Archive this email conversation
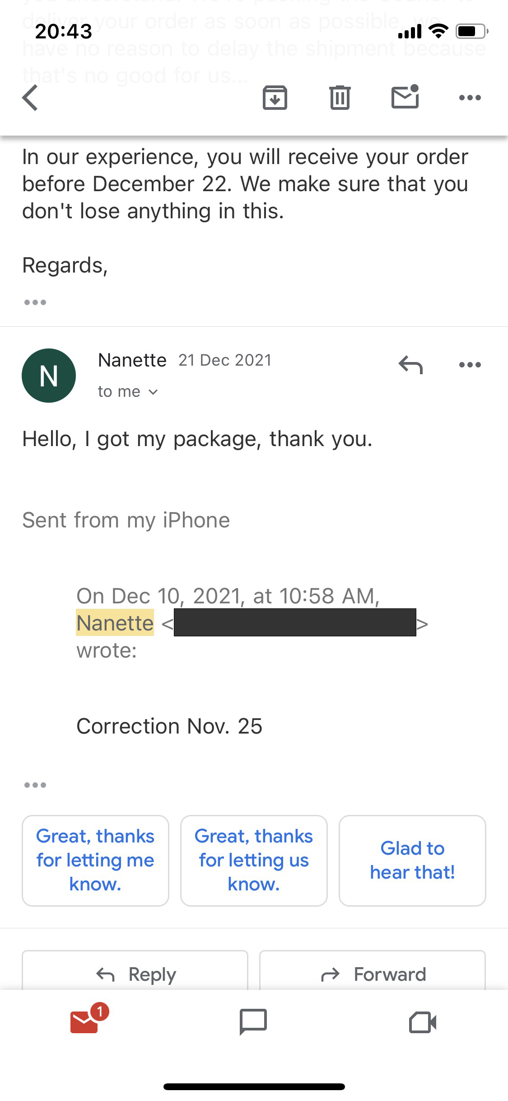Viewport: 508px width, 1101px height. coord(276,97)
